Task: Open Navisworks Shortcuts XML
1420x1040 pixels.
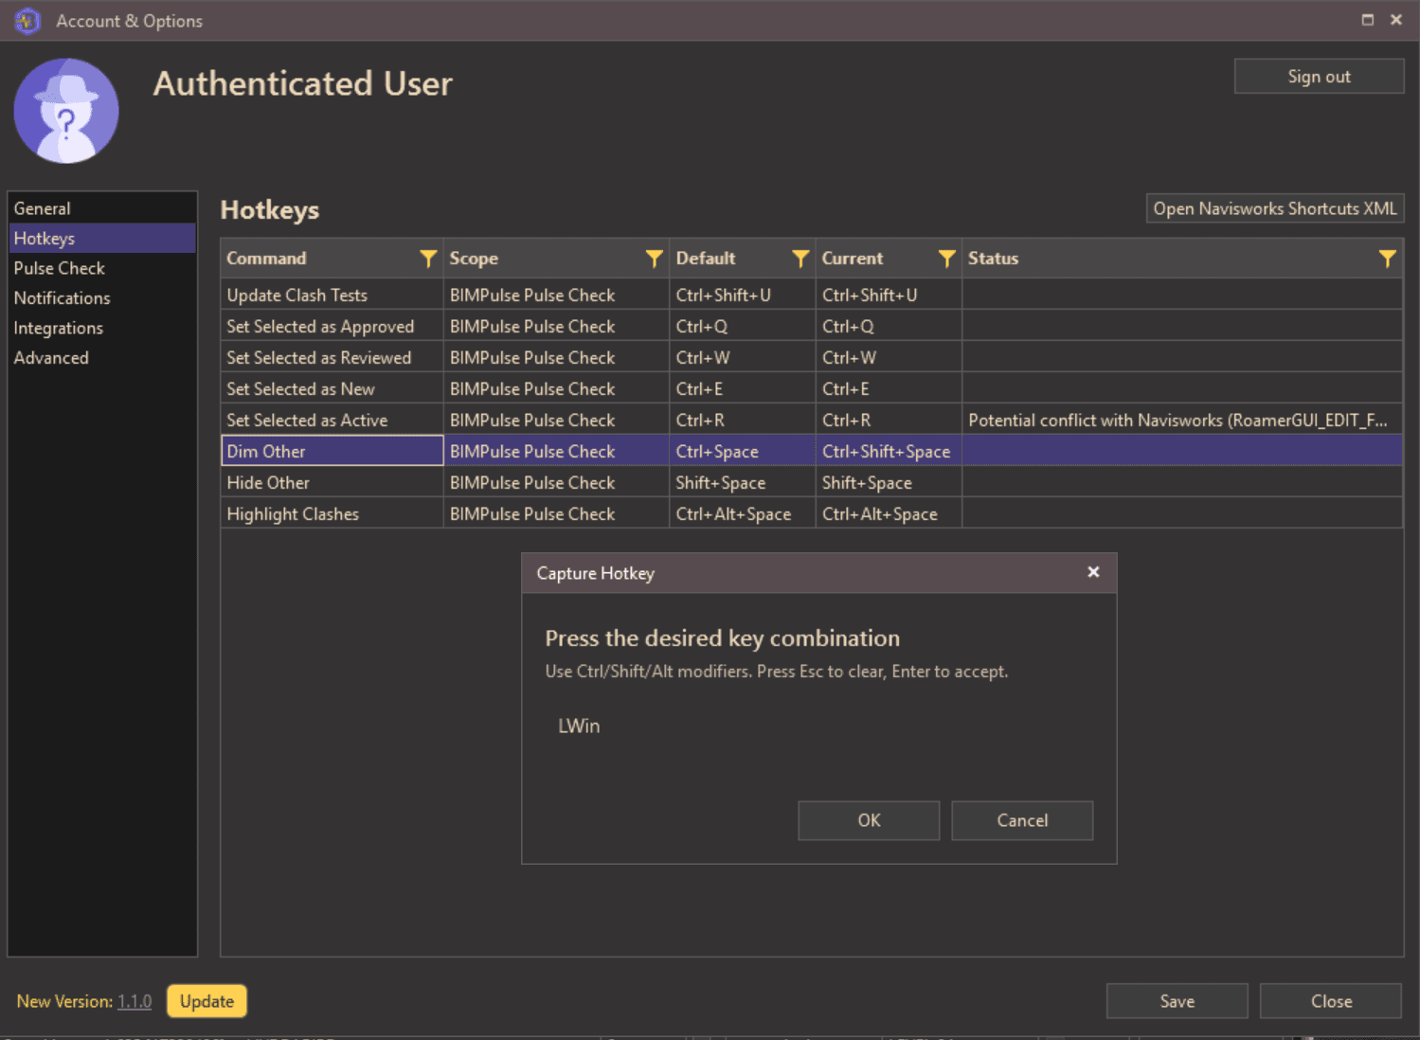Action: 1274,208
